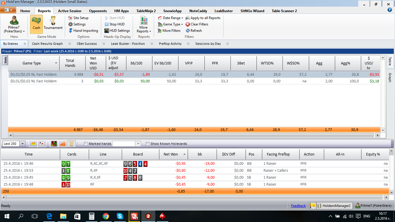The width and height of the screenshot is (395, 222).
Task: Open the HM Apps tab
Action: pos(121,11)
